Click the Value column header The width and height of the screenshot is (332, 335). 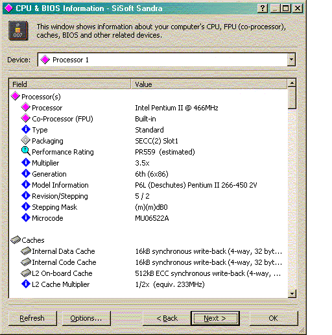[x=209, y=84]
